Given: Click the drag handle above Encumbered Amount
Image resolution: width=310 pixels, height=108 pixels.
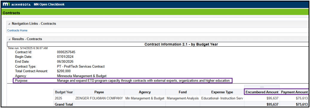Looking at the screenshot, I should [262, 87].
